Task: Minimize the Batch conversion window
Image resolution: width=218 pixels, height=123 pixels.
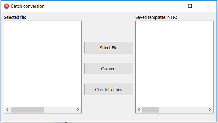Action: coord(172,6)
